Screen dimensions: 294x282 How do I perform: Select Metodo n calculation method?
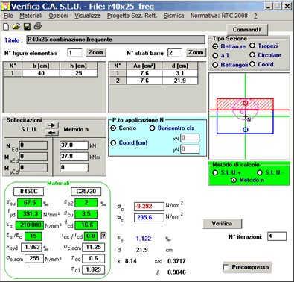point(234,180)
